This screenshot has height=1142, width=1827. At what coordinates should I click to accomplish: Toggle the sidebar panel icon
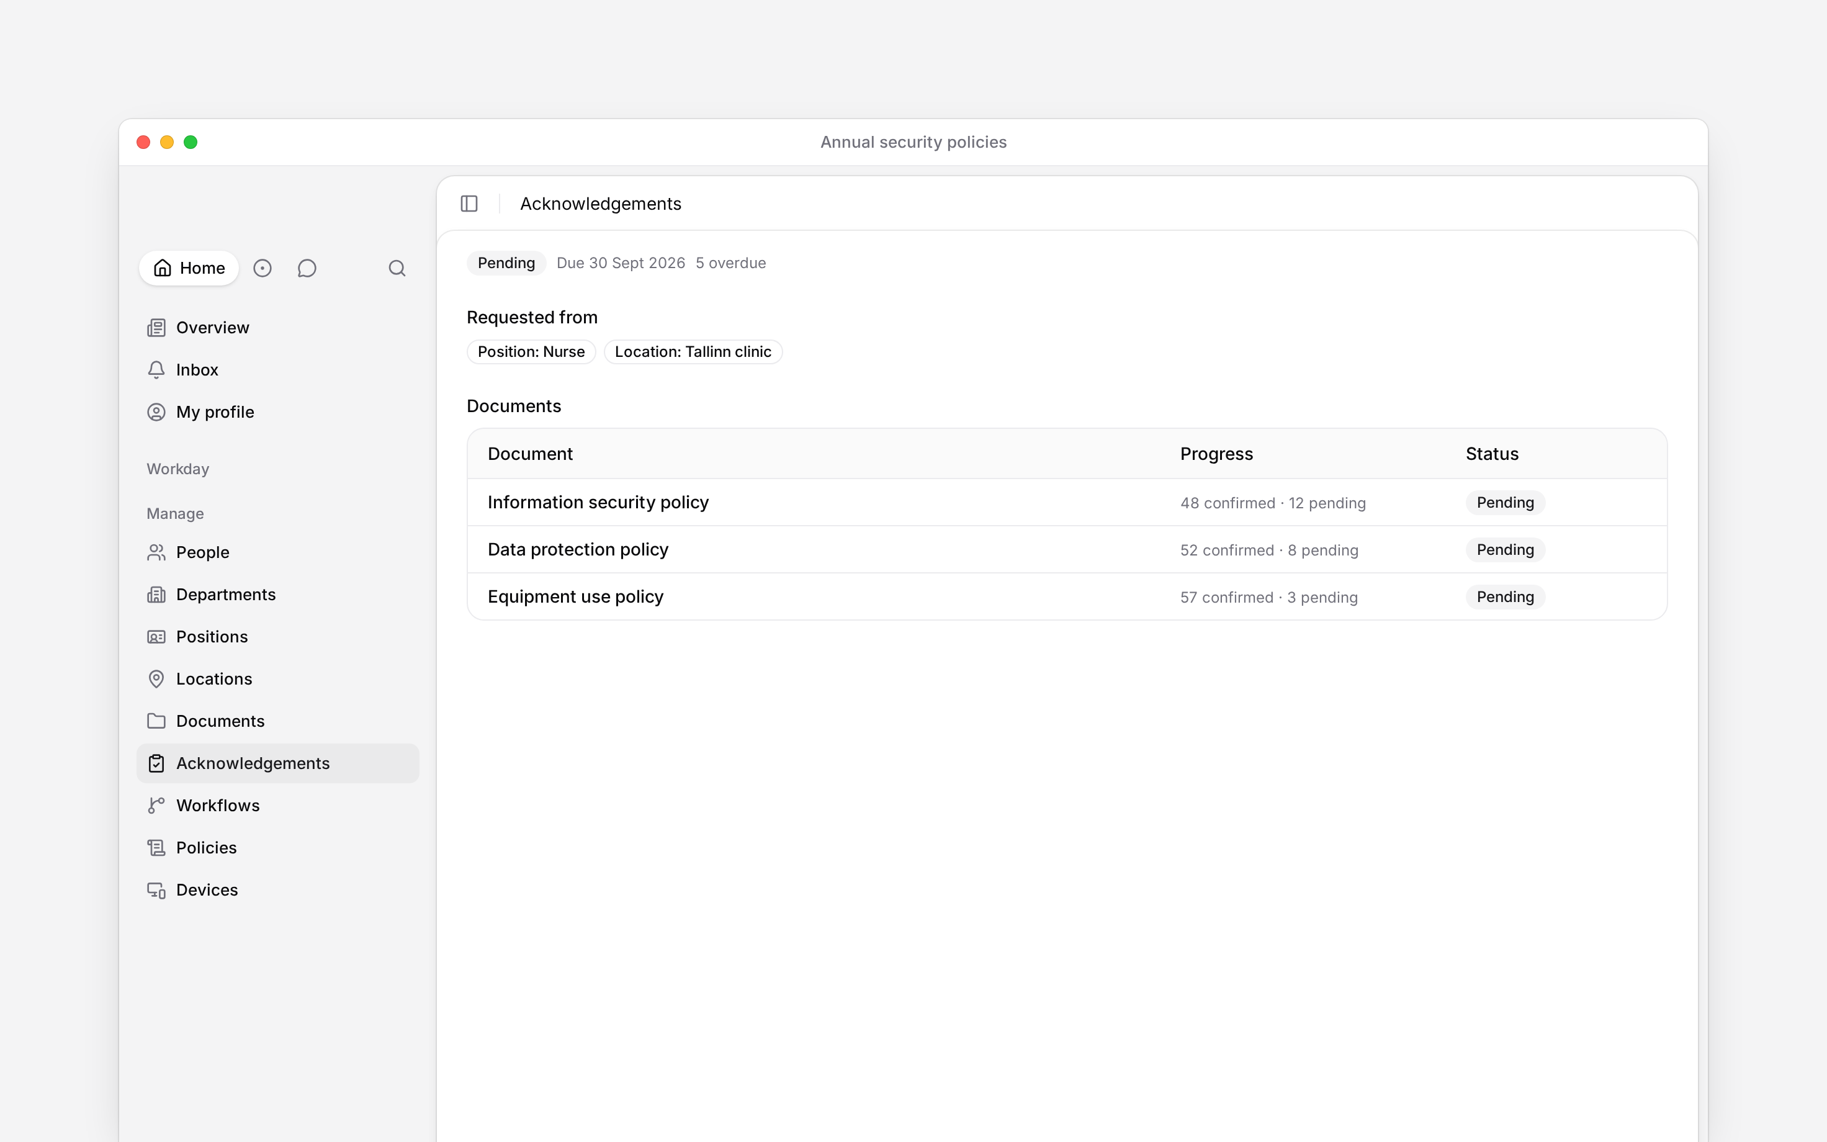(x=469, y=204)
